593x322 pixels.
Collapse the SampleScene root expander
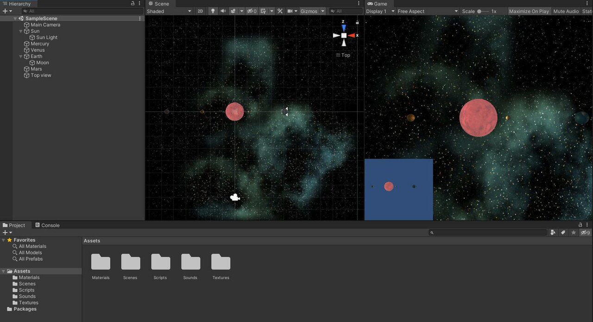click(15, 19)
